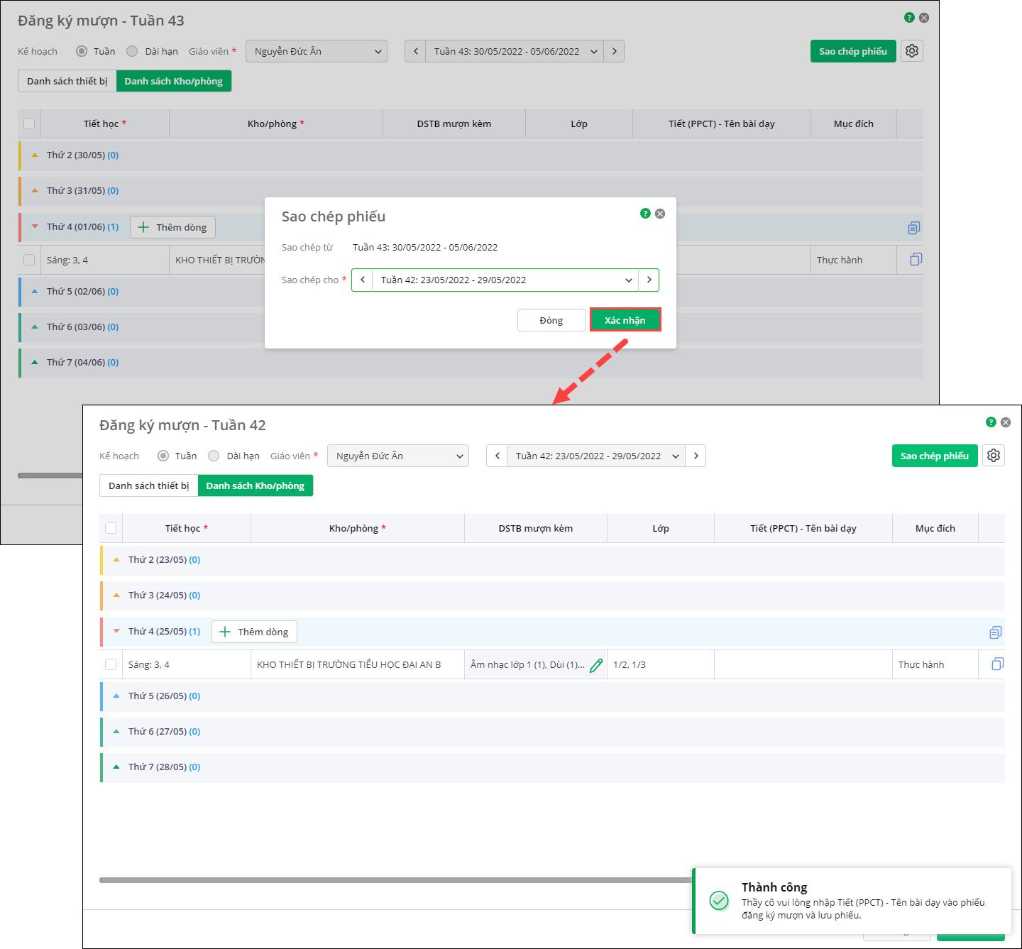The height and width of the screenshot is (949, 1022).
Task: Click Thực hành cell in Tuần 43 row
Action: (x=854, y=260)
